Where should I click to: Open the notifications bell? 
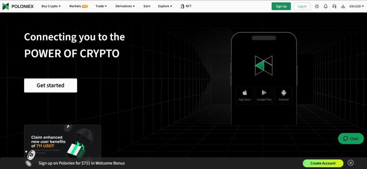pyautogui.click(x=325, y=6)
